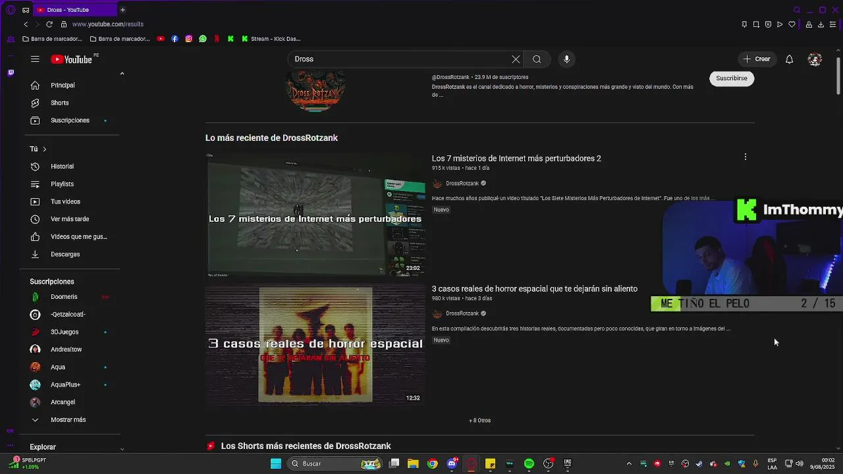
Task: Open '3 casos reales de horror espacial' title
Action: click(535, 289)
